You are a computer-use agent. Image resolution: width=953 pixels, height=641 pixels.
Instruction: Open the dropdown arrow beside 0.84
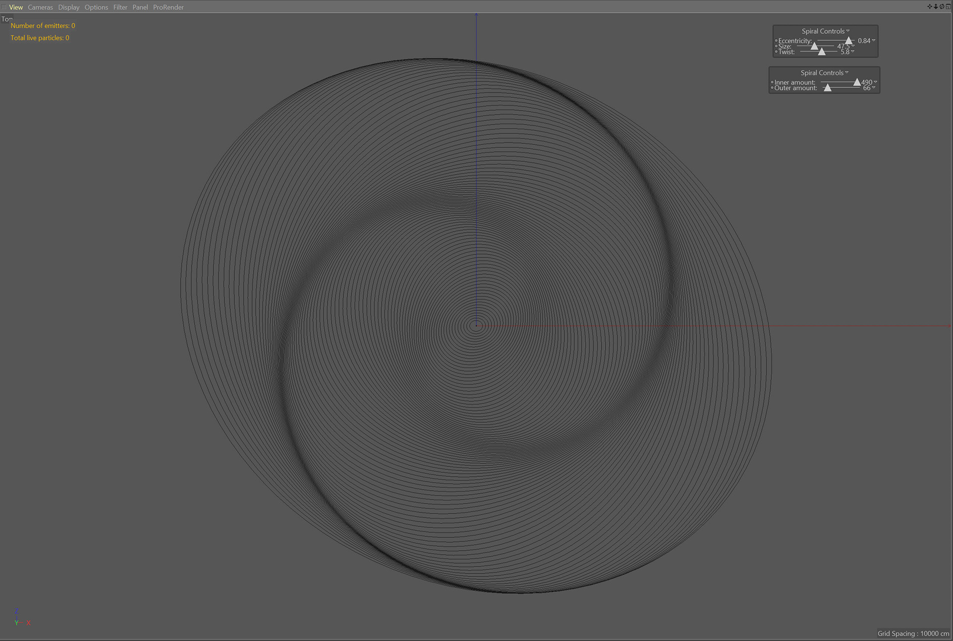(874, 40)
